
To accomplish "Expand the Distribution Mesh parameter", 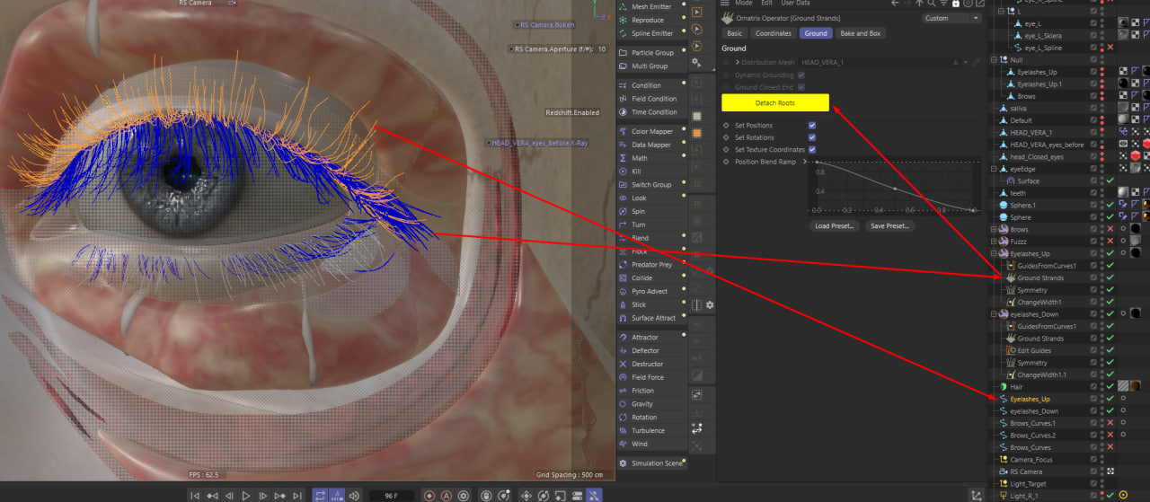I will click(x=738, y=63).
